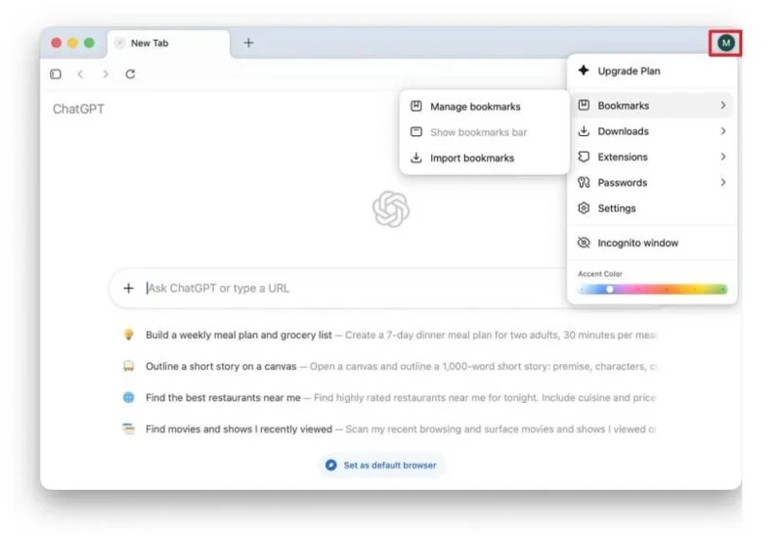Choose Import bookmarks option
This screenshot has width=782, height=542.
coord(484,158)
